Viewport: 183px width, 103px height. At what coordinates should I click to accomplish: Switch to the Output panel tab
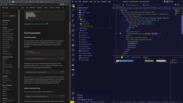point(127,57)
